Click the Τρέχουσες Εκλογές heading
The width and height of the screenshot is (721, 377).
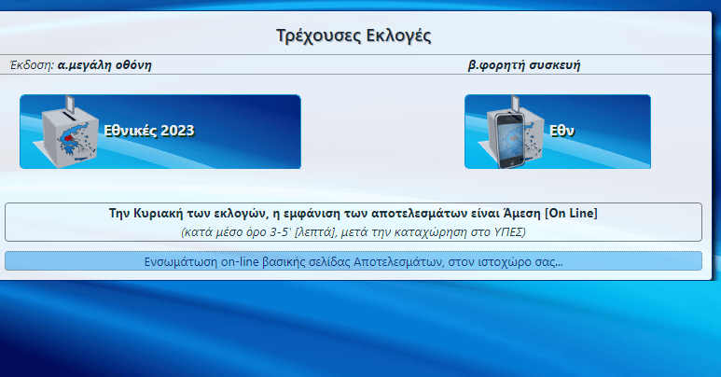[354, 36]
